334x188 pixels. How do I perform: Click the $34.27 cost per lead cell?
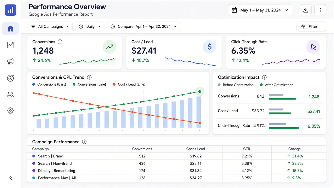pyautogui.click(x=196, y=178)
